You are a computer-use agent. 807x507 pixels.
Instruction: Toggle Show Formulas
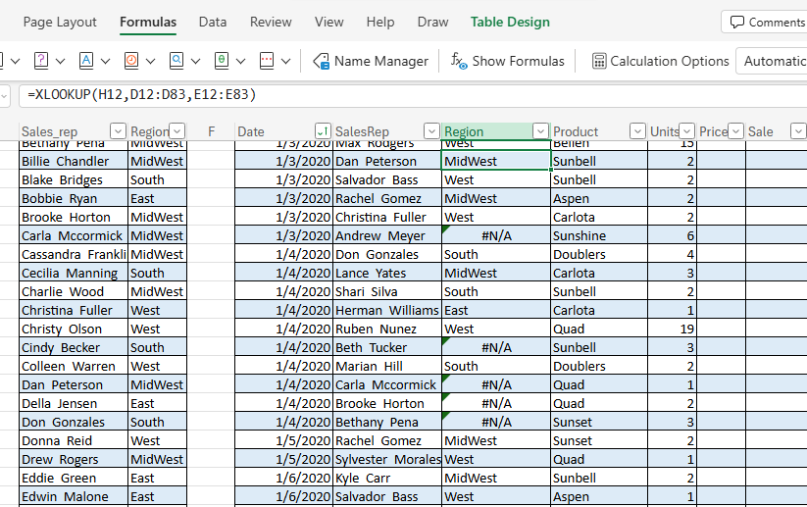pos(507,61)
